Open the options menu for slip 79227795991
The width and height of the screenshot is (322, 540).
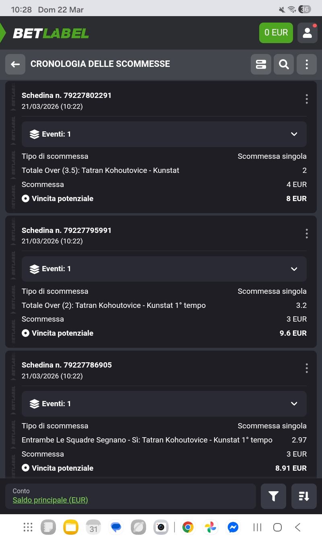click(x=307, y=234)
